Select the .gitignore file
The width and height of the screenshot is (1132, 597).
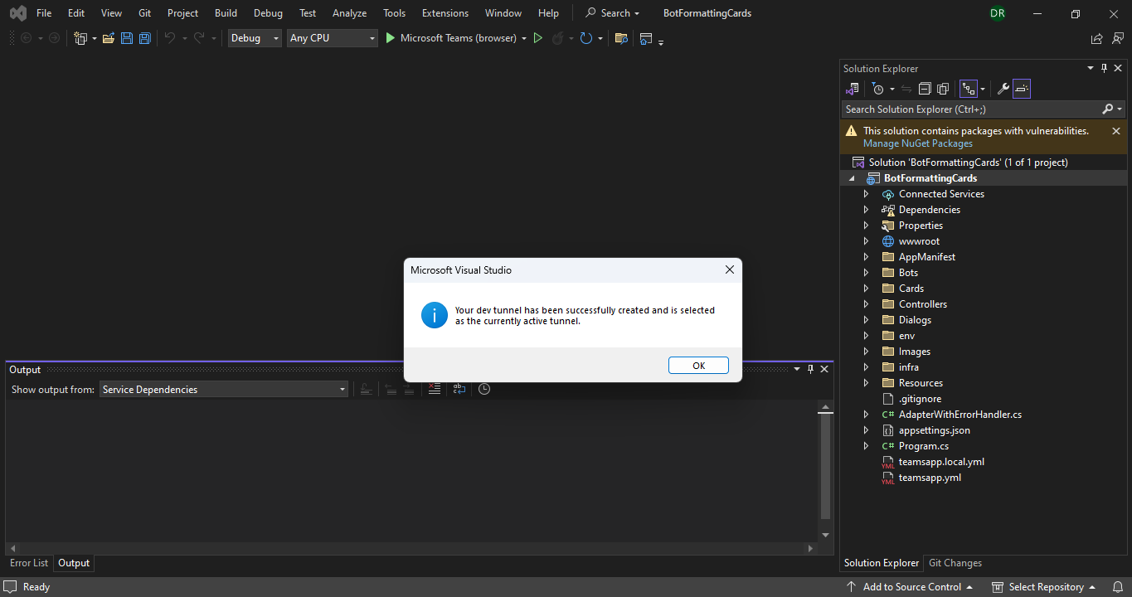pyautogui.click(x=920, y=399)
